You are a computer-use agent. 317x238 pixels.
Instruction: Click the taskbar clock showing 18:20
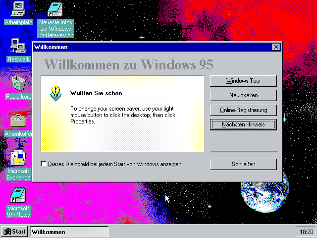306,232
